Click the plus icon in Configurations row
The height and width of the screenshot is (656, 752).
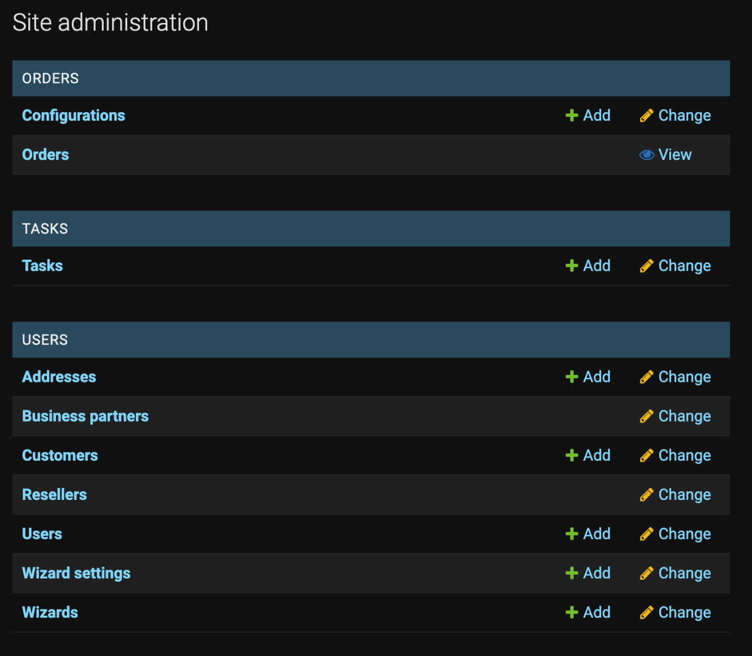[571, 115]
